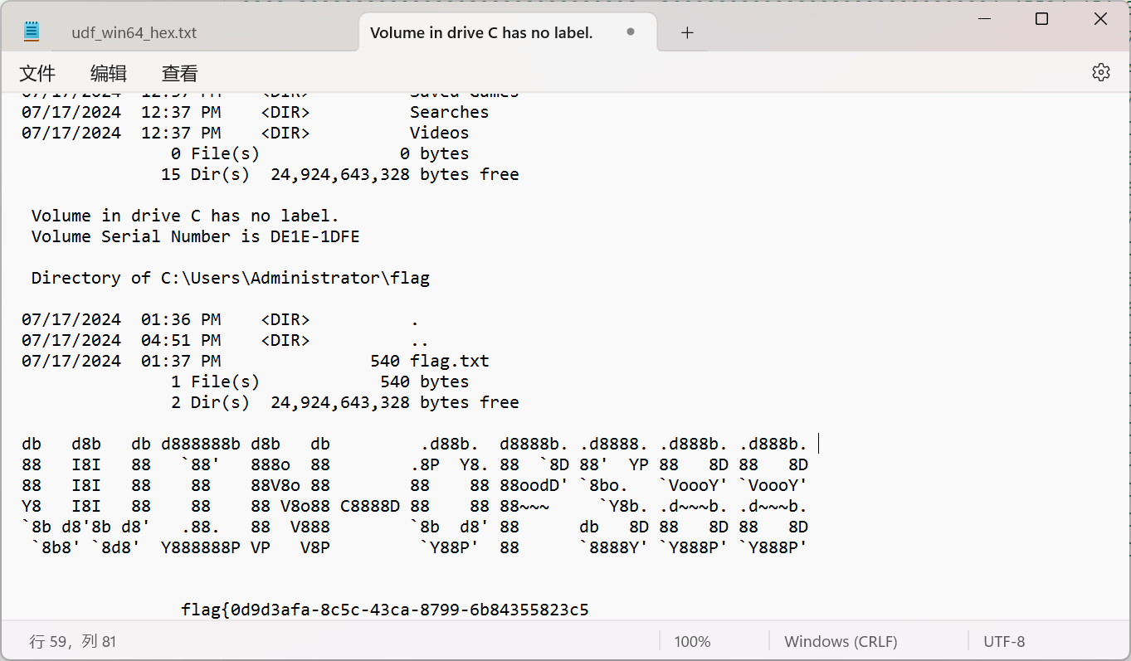Click the "15 Dir(s)" summary line
1131x661 pixels.
point(340,174)
